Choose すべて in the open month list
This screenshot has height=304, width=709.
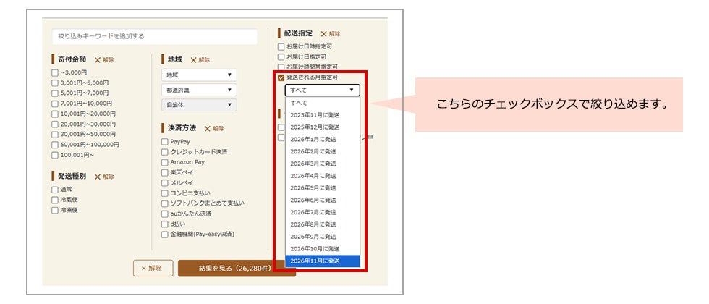coord(323,103)
